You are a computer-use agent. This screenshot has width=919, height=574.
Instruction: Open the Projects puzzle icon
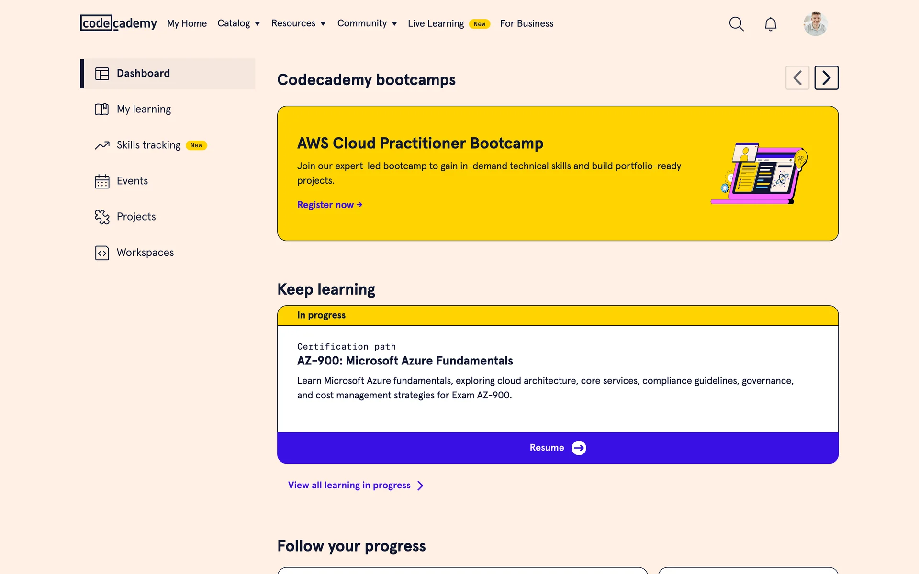(x=102, y=217)
